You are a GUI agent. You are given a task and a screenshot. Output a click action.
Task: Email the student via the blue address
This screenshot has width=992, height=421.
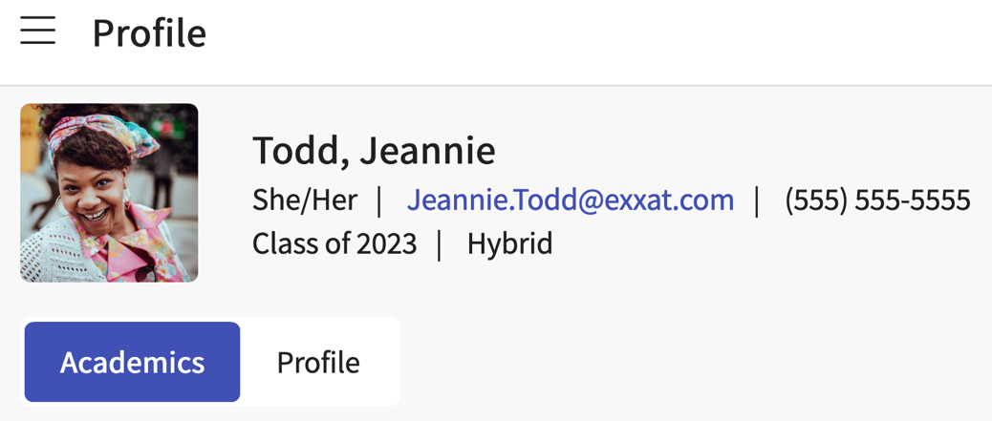pyautogui.click(x=571, y=200)
